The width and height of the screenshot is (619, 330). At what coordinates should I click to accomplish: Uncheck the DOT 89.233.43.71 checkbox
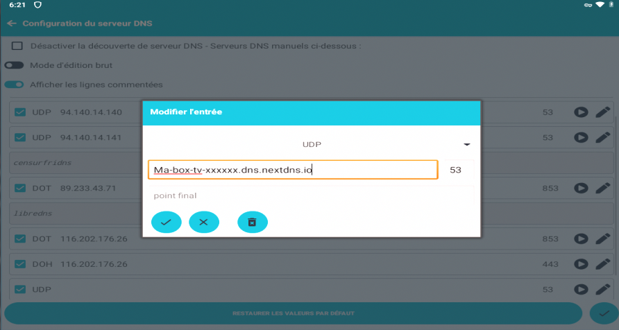[20, 188]
